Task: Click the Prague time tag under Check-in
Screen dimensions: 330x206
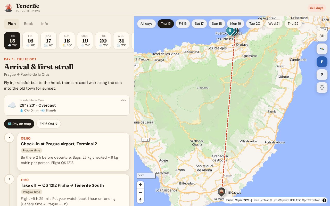Action: [x=31, y=151]
